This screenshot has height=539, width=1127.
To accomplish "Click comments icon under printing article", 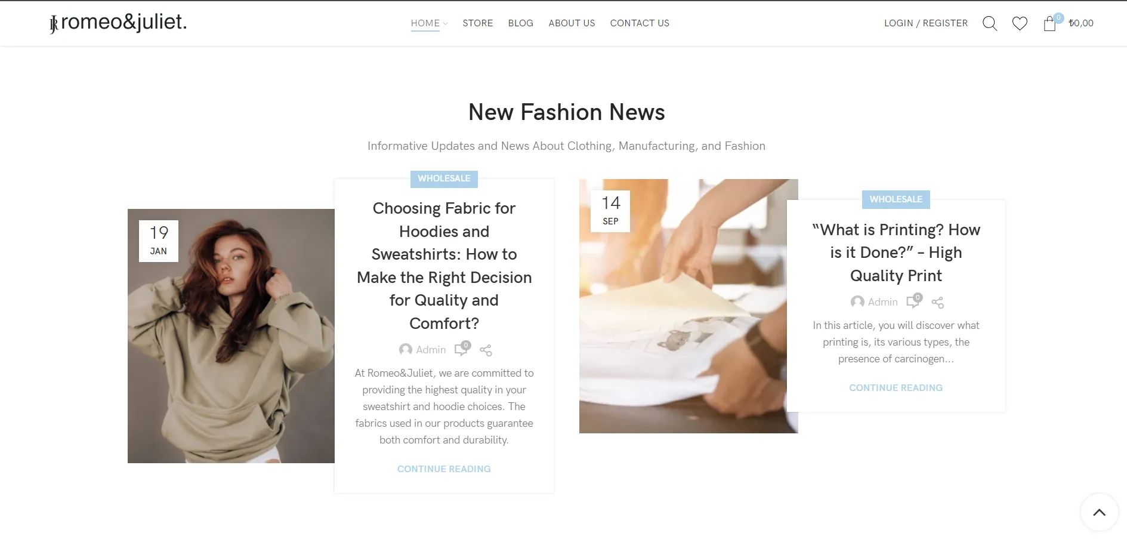I will 914,301.
